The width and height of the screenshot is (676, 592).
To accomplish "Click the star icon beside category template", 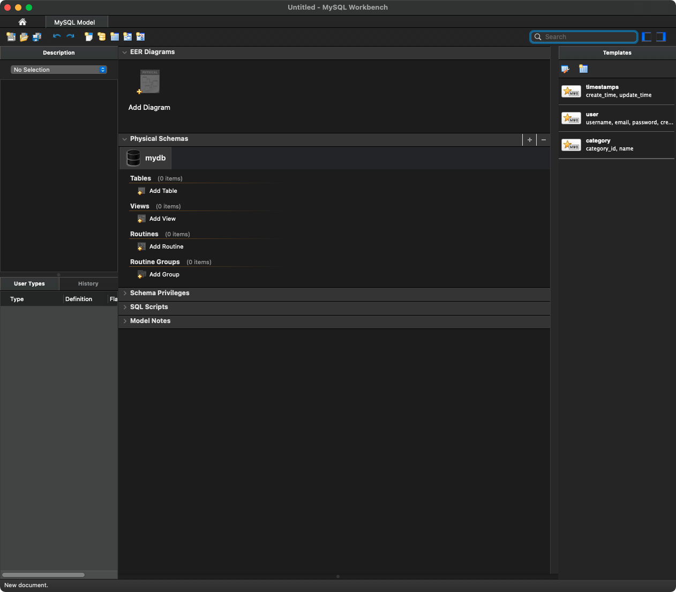I will click(x=571, y=145).
